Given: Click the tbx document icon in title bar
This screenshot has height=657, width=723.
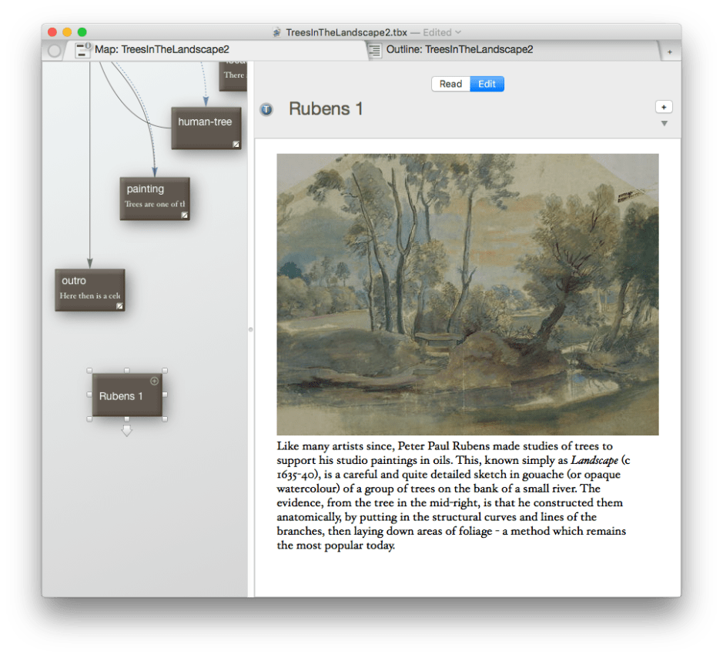Looking at the screenshot, I should click(277, 32).
